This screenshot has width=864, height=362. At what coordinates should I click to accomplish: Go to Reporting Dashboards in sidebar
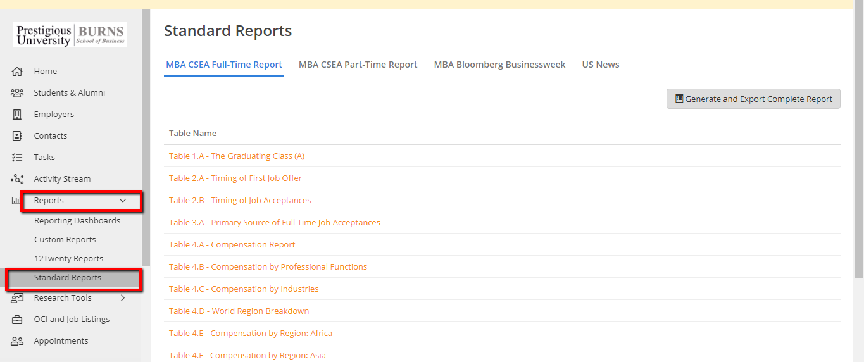pos(77,221)
